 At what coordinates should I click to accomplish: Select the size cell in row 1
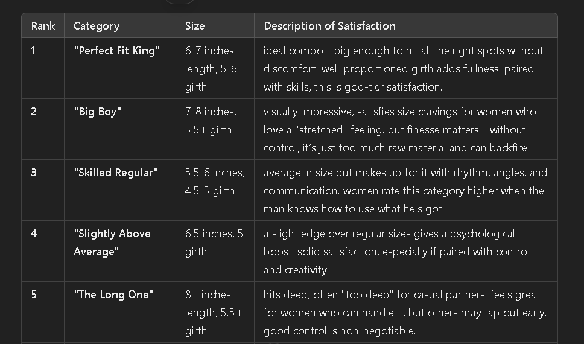point(211,69)
